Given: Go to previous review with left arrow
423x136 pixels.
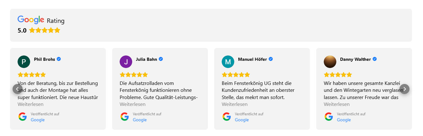Looking at the screenshot, I should [x=18, y=89].
